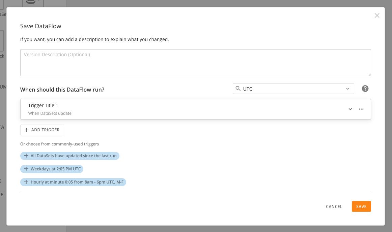Click the plus icon in ADD TRIGGER
Viewport: 392px width, 232px height.
coord(27,130)
